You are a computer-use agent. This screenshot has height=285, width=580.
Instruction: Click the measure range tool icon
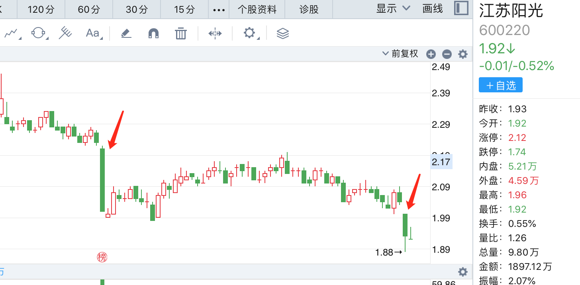pos(215,33)
